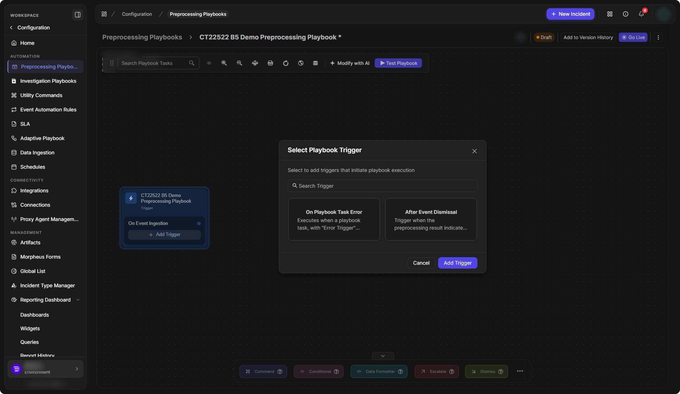Collapse the bottom task palette chevron
The height and width of the screenshot is (394, 680).
pos(383,356)
